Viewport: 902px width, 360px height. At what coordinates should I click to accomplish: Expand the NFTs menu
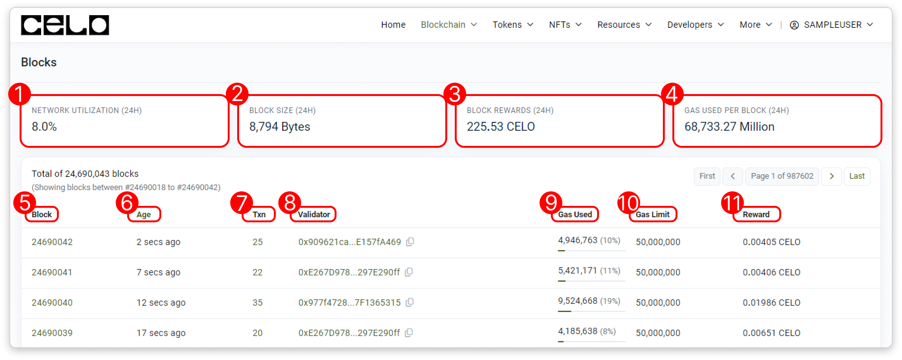click(x=565, y=25)
